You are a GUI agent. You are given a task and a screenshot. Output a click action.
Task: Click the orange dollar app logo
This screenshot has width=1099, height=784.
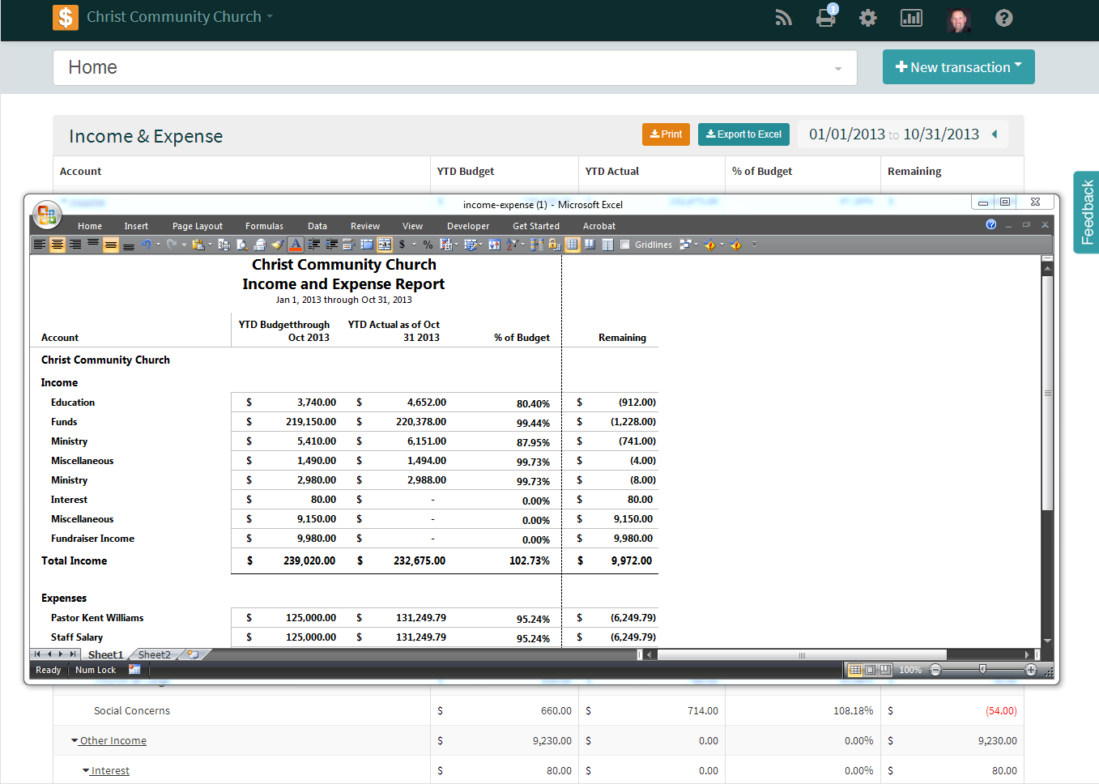tap(66, 17)
